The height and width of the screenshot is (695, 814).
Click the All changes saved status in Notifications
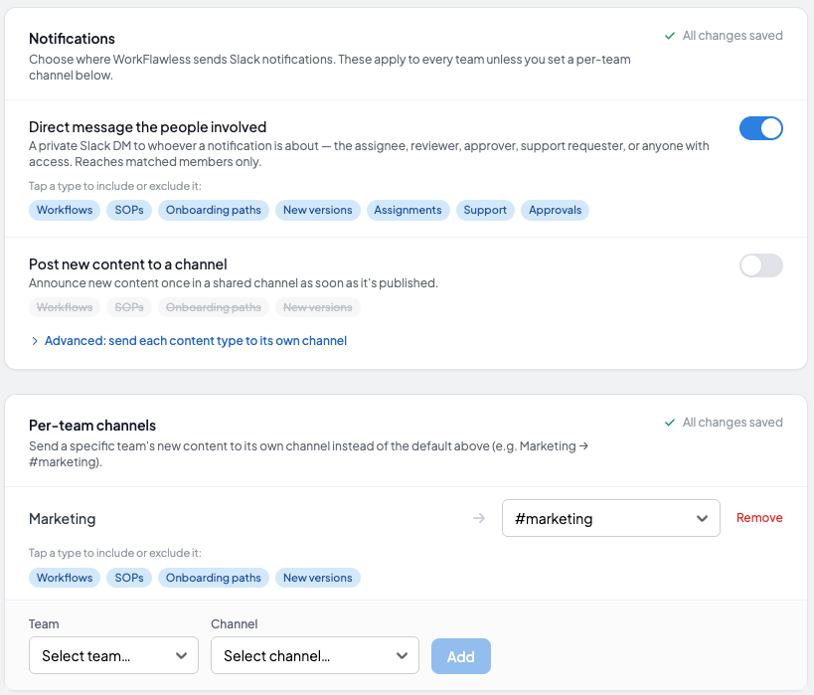tap(724, 36)
